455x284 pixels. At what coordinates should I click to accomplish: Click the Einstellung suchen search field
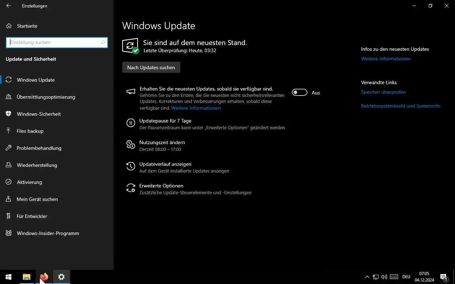click(x=57, y=42)
